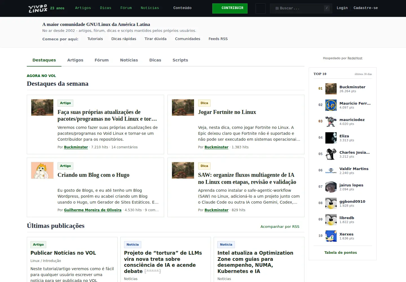Click Artigo badge on Hugo Blog card
Image resolution: width=406 pixels, height=282 pixels.
click(x=65, y=166)
